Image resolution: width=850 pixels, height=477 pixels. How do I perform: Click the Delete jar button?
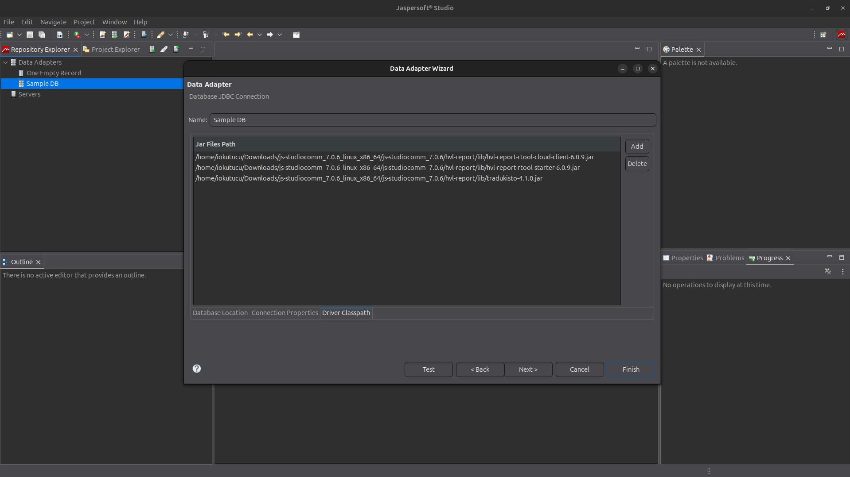coord(637,164)
